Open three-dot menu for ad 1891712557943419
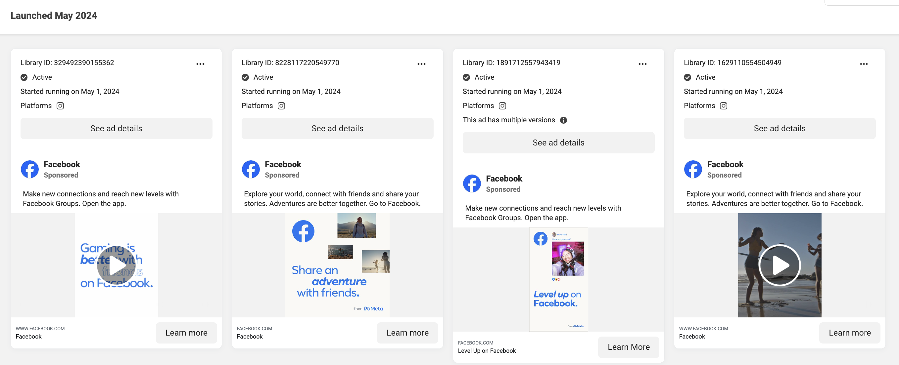 coord(642,64)
